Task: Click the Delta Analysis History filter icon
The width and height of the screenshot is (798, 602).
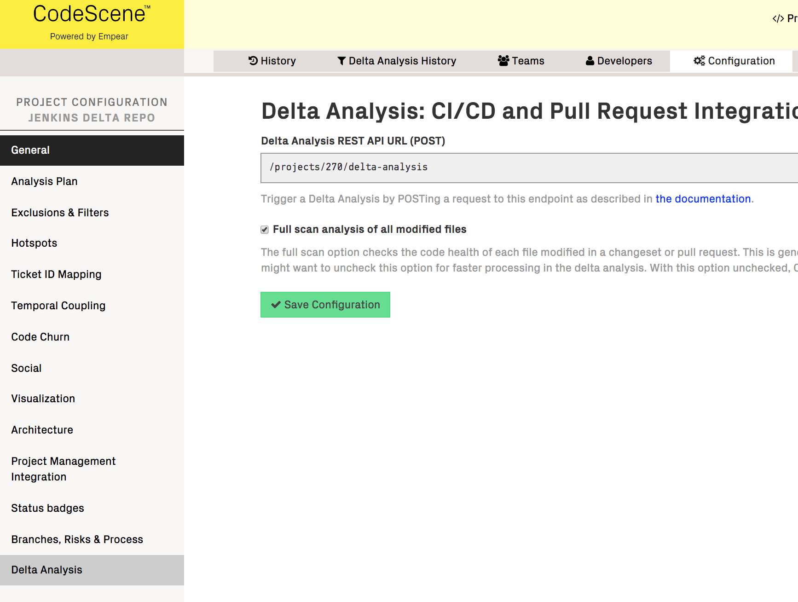Action: (x=341, y=61)
